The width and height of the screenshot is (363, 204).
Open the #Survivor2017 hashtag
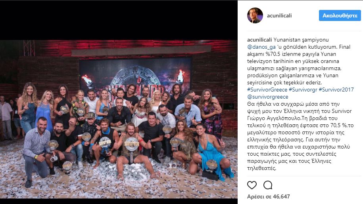pyautogui.click(x=336, y=90)
